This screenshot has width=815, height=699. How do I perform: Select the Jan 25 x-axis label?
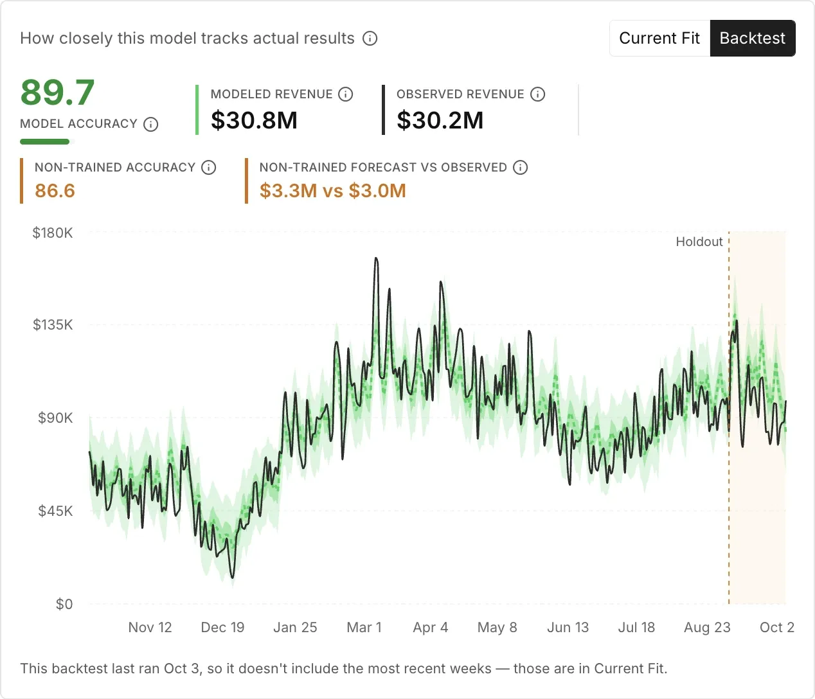(295, 627)
